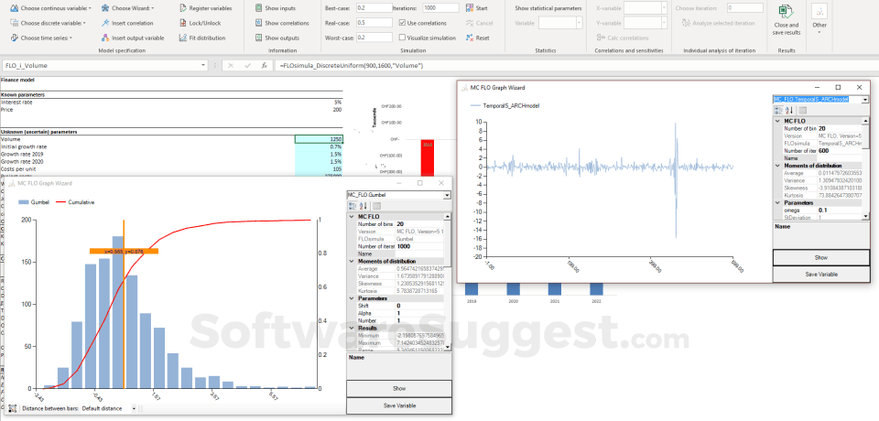
Task: Collapse Moments of distribution in ARCH wizard
Action: pyautogui.click(x=777, y=166)
